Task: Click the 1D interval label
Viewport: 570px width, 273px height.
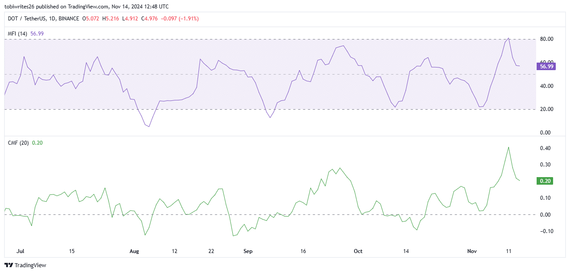Action: (x=53, y=19)
